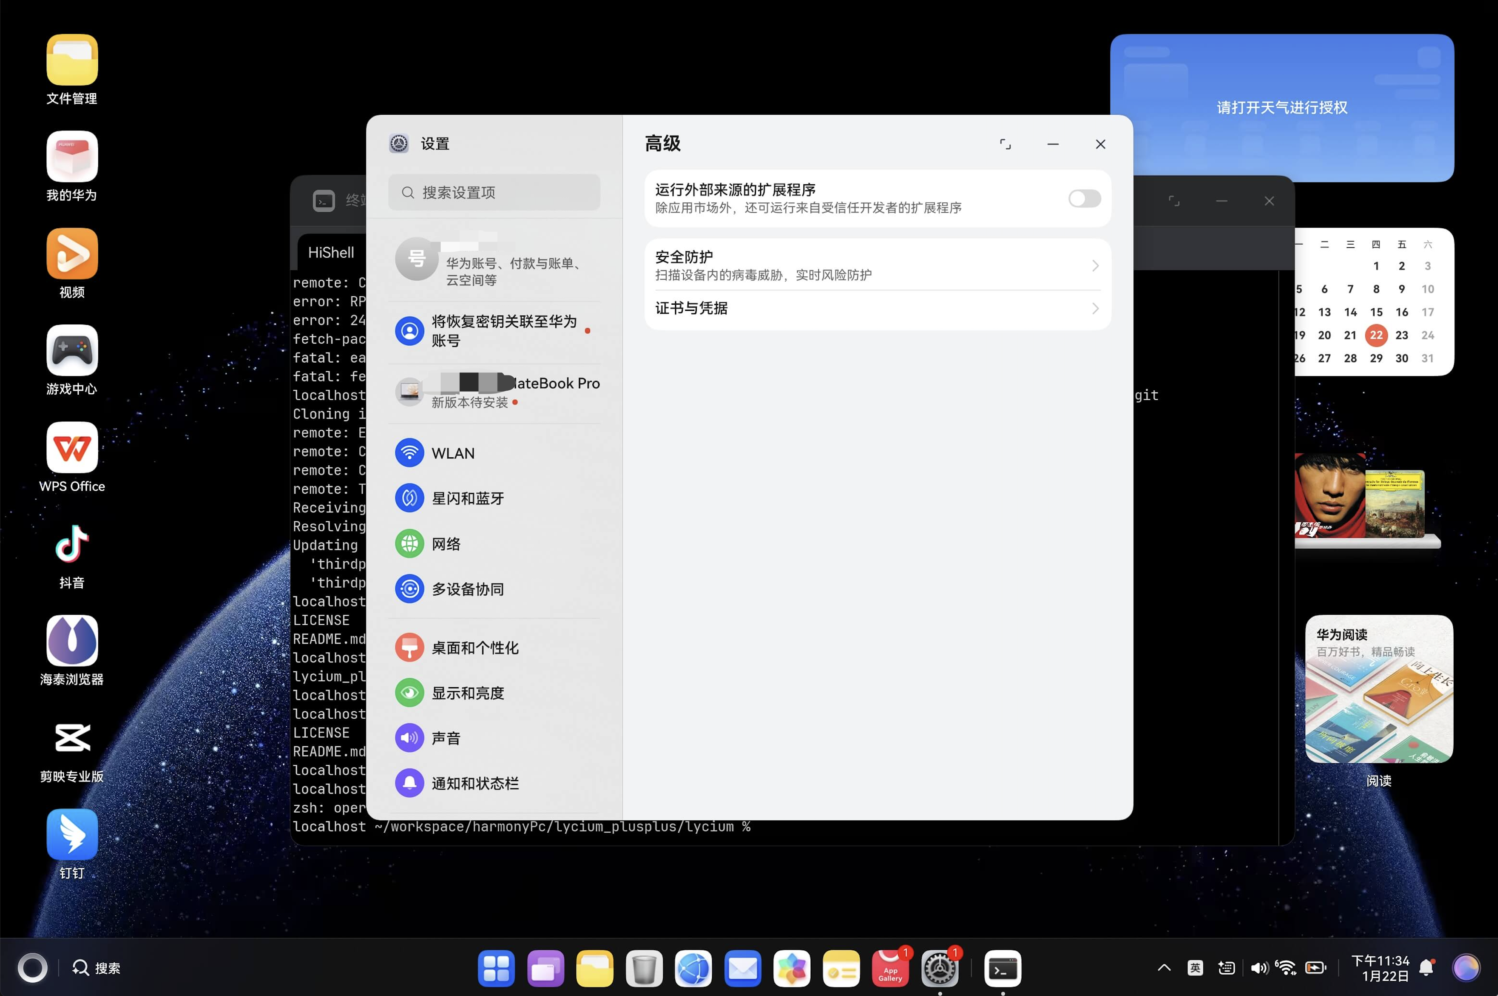
Task: Expand the system tray hidden icons arrow
Action: tap(1164, 967)
